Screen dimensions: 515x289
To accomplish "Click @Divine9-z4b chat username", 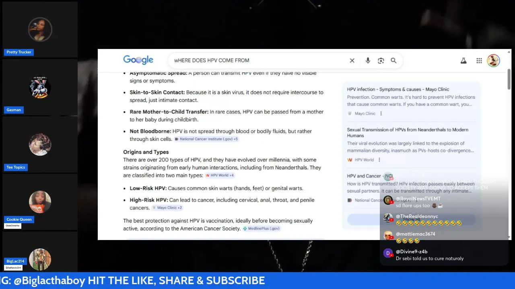I will tap(412, 252).
